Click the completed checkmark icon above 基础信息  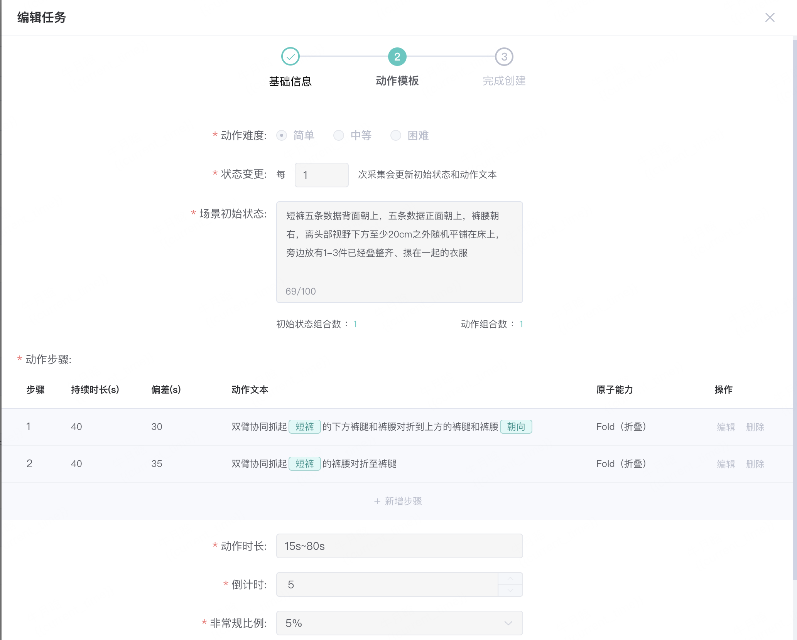click(x=291, y=56)
